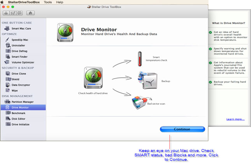251x163 pixels.
Task: Click the hard drive gauge icon above 'Check health of hard drive'
Action: [93, 77]
